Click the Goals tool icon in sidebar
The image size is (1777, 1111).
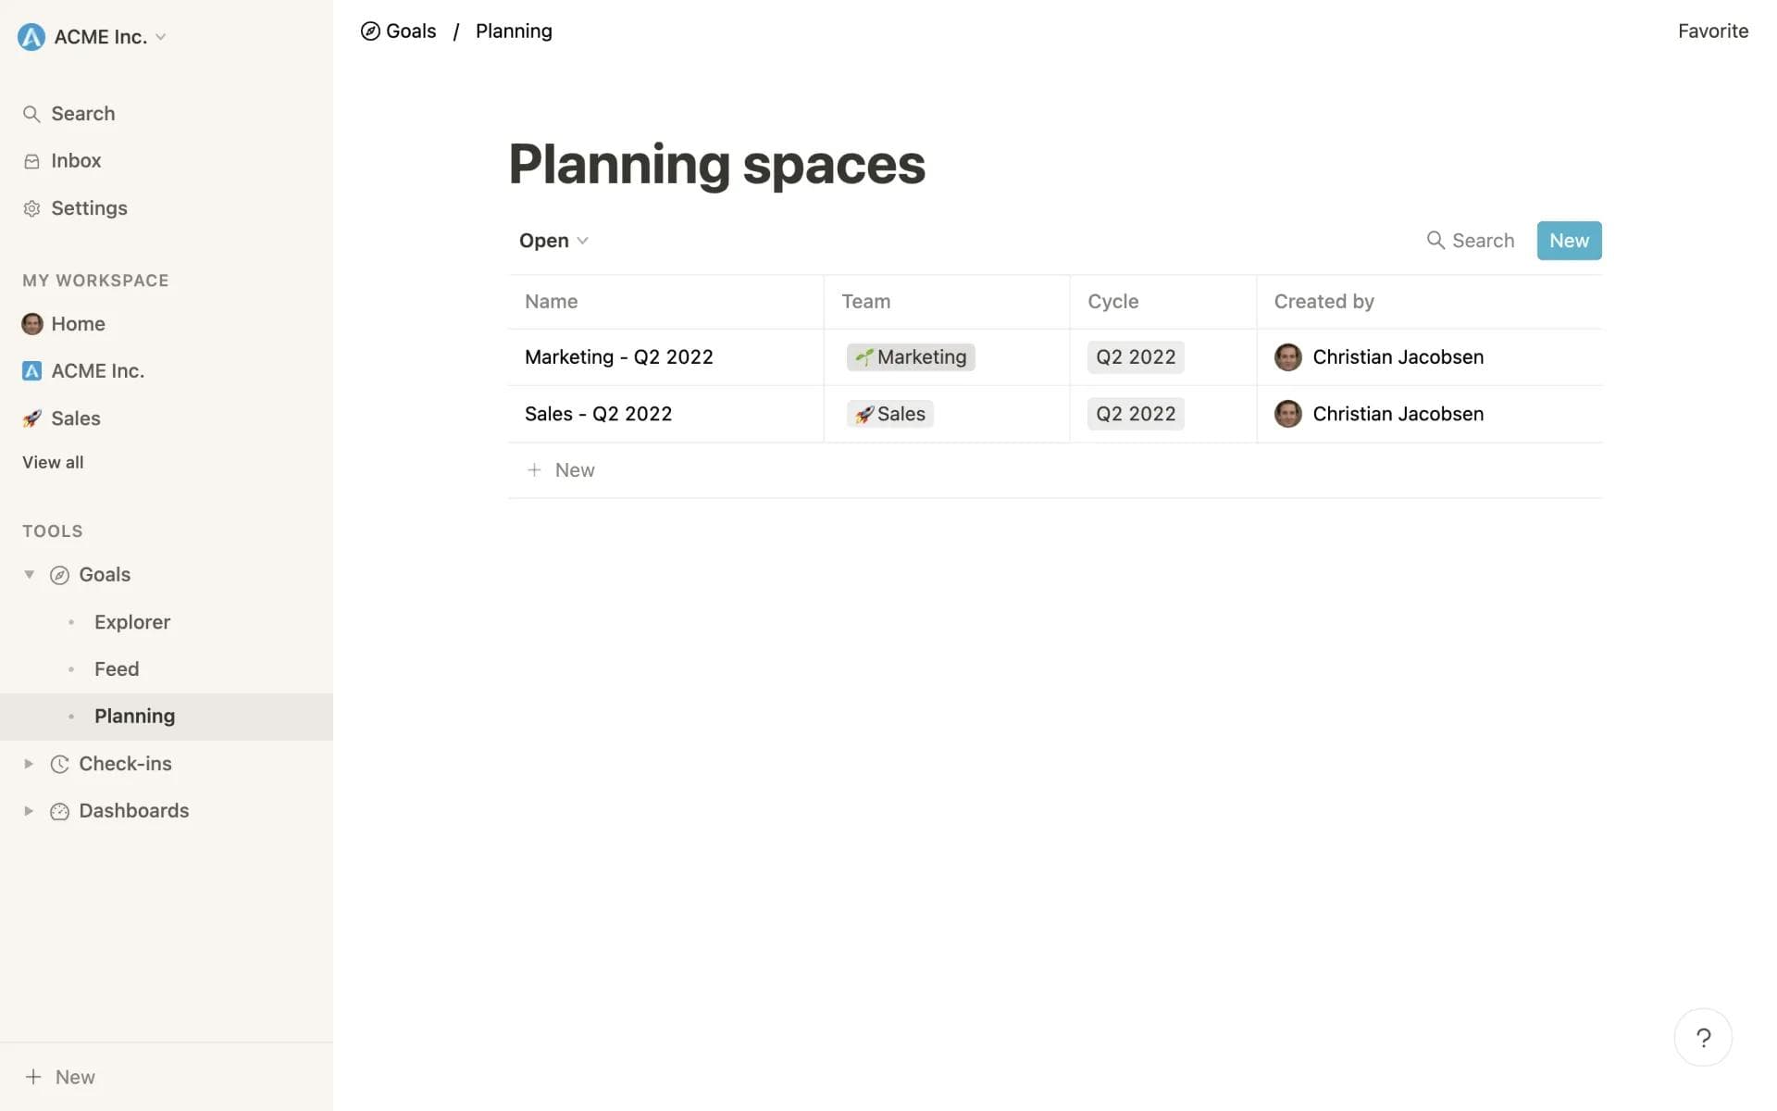(x=59, y=575)
